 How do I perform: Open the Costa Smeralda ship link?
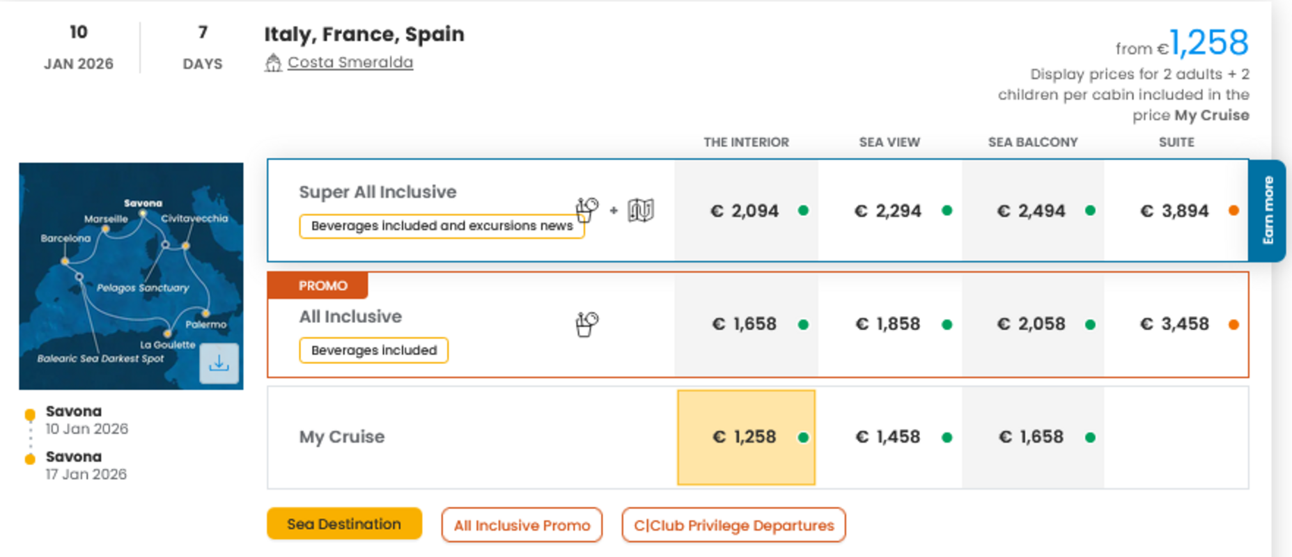point(350,63)
